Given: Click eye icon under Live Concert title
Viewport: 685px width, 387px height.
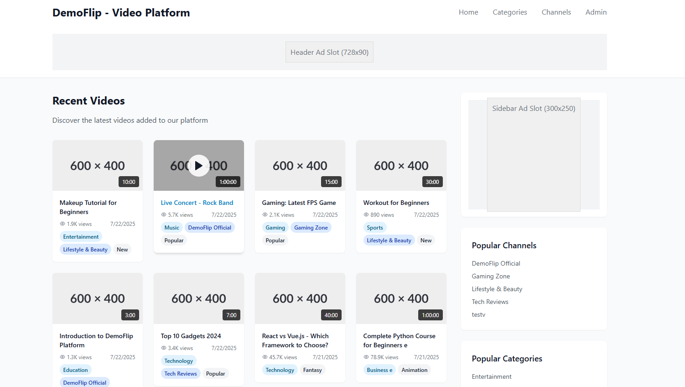Looking at the screenshot, I should point(163,215).
